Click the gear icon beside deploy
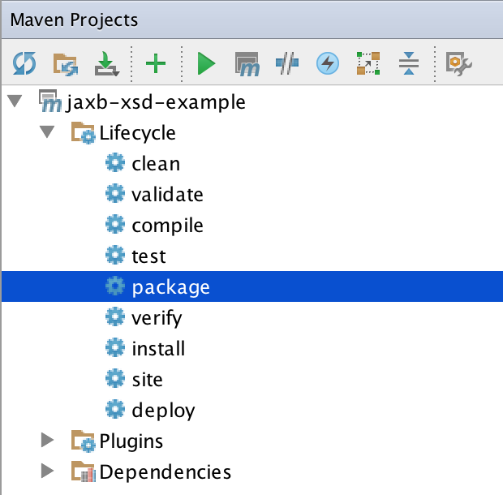This screenshot has height=495, width=503. pos(115,409)
